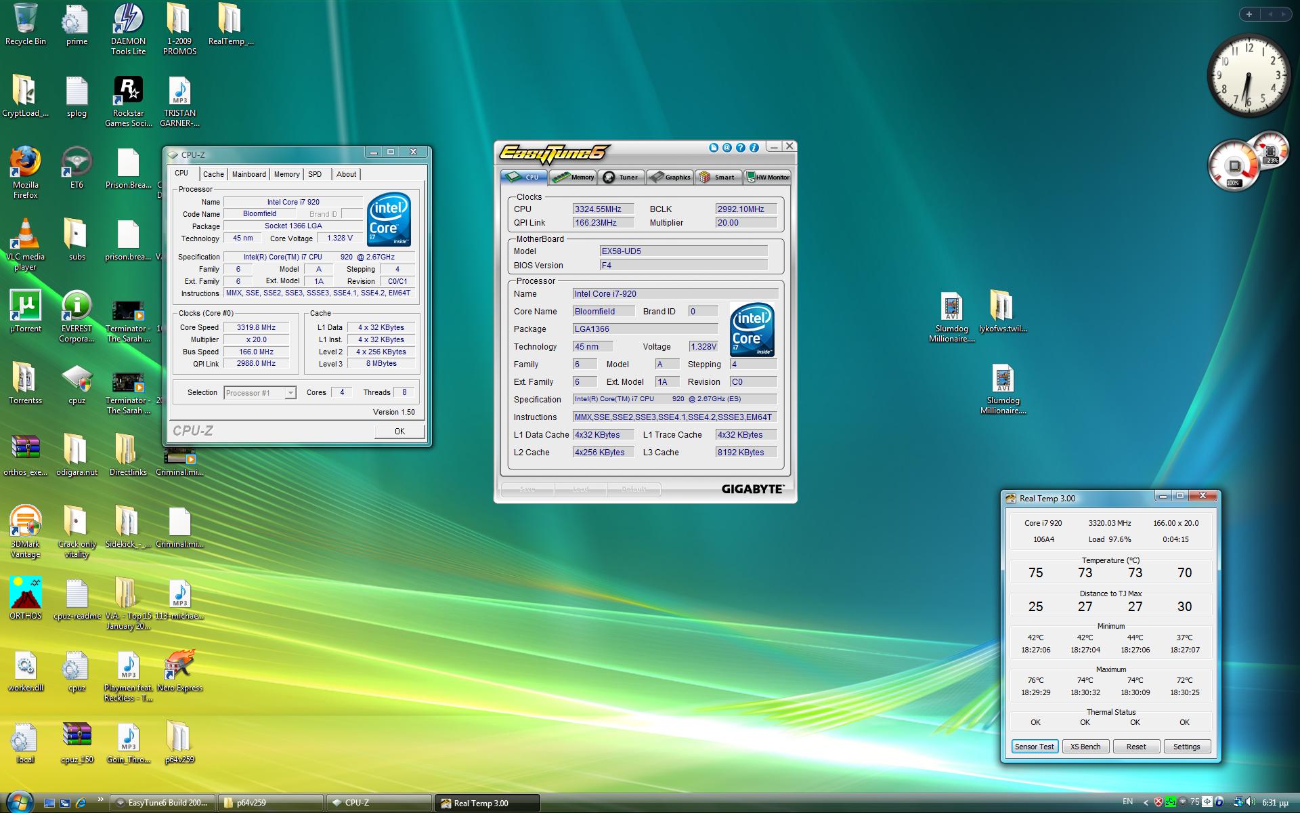
Task: Click OK button in CPU-Z
Action: tap(399, 432)
